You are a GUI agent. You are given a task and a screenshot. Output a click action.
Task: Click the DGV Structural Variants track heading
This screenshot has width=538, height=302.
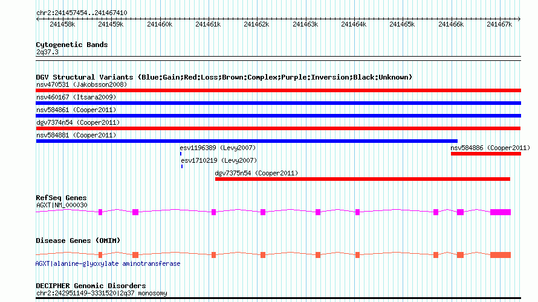[x=224, y=77]
